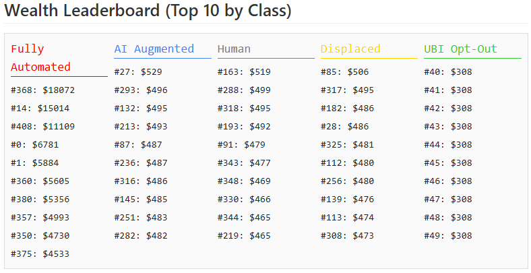Select the Displaced column header
The height and width of the screenshot is (273, 531).
coord(350,49)
